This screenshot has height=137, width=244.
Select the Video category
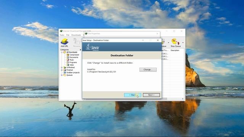(72, 65)
